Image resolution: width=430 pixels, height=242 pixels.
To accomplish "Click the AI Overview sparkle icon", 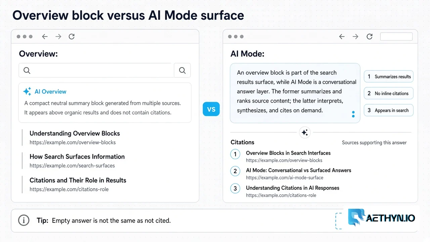I will 27,91.
